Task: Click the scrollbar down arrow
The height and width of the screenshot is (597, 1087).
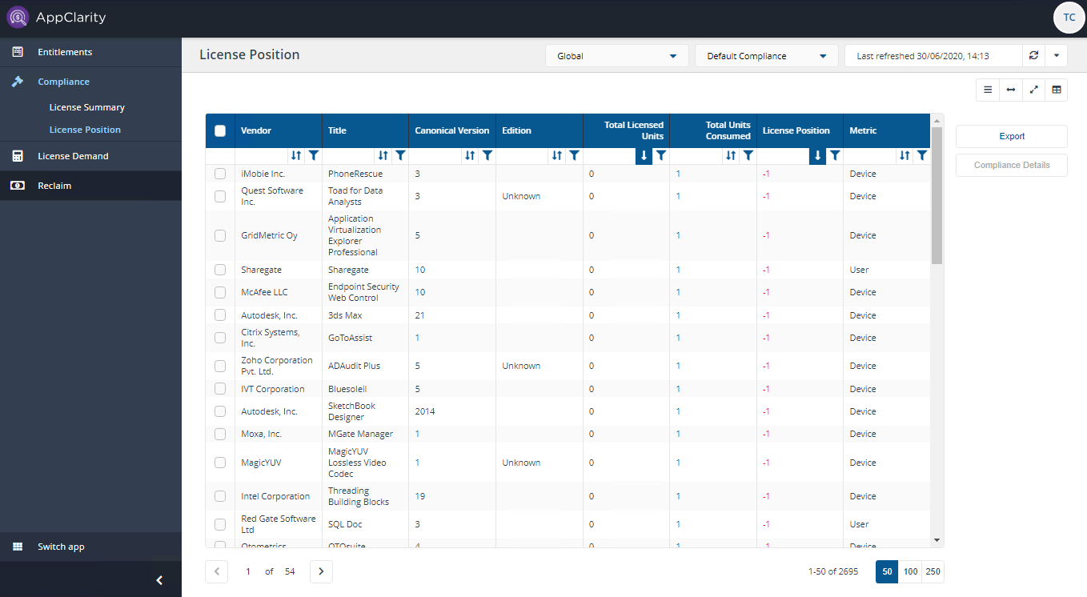Action: click(937, 540)
